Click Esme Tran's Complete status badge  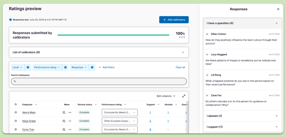point(84,129)
